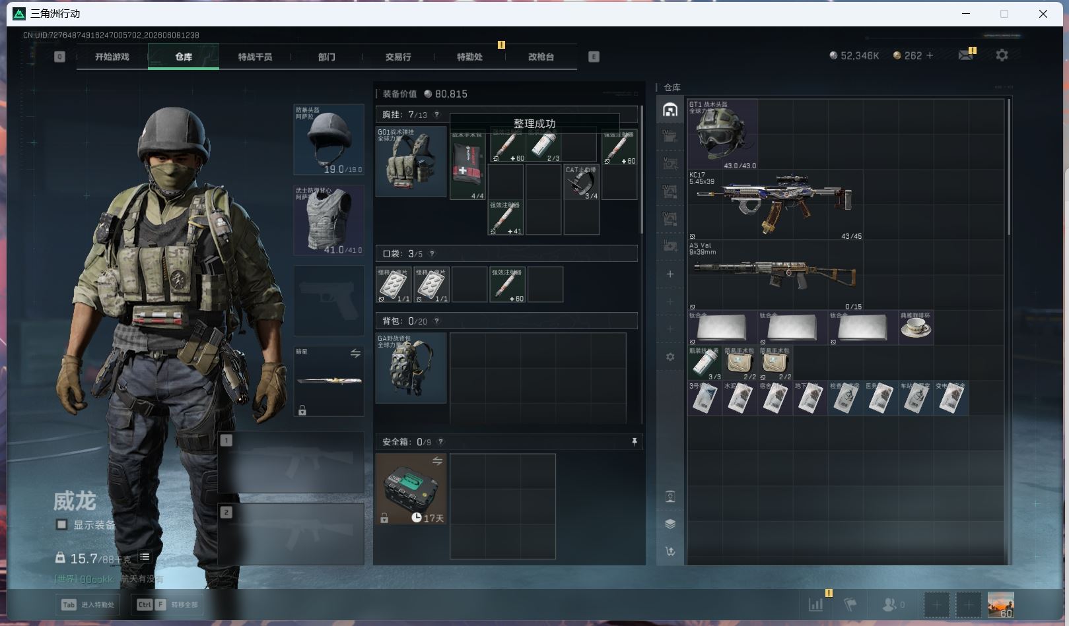Viewport: 1069px width, 626px height.
Task: Select the secure container with 17天 timer
Action: (411, 489)
